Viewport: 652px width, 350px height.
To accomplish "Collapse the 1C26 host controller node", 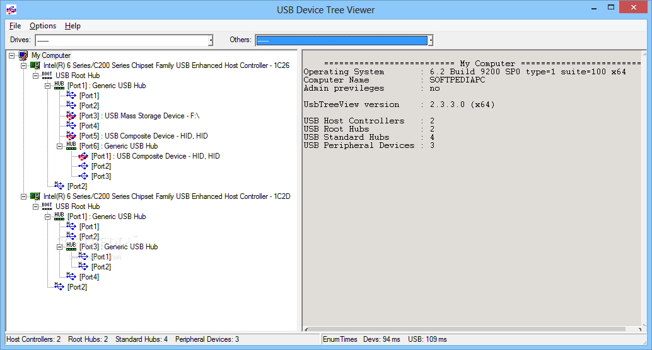I will pyautogui.click(x=24, y=65).
